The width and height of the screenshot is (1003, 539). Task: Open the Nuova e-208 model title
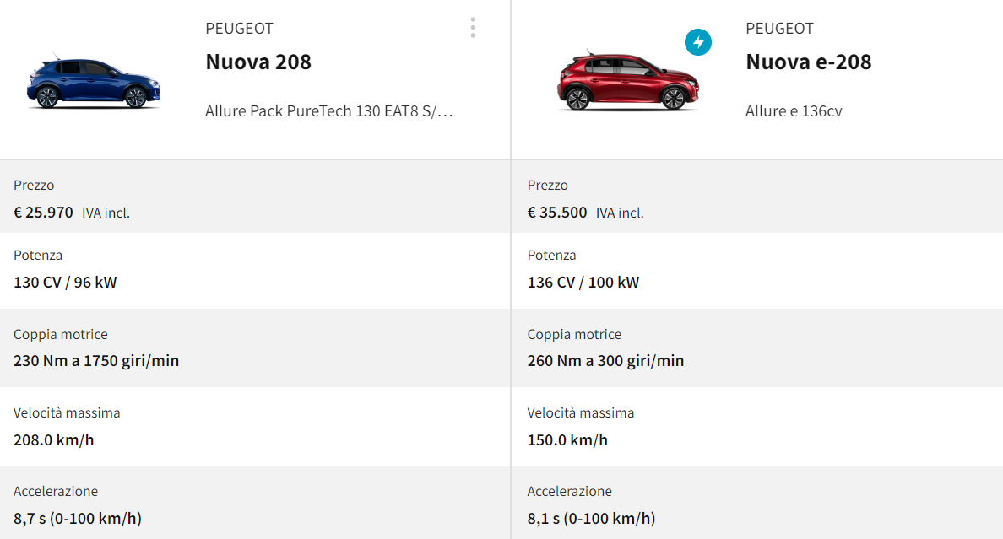click(808, 62)
